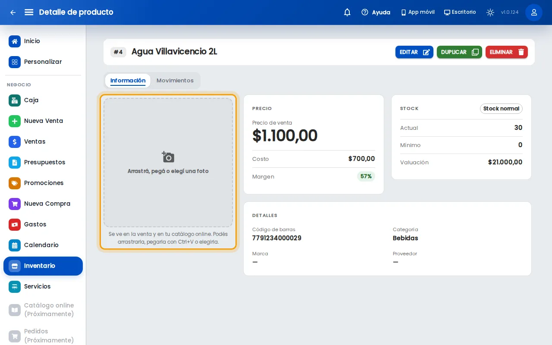This screenshot has width=552, height=345.
Task: Toggle light/dark theme sun icon
Action: point(490,13)
